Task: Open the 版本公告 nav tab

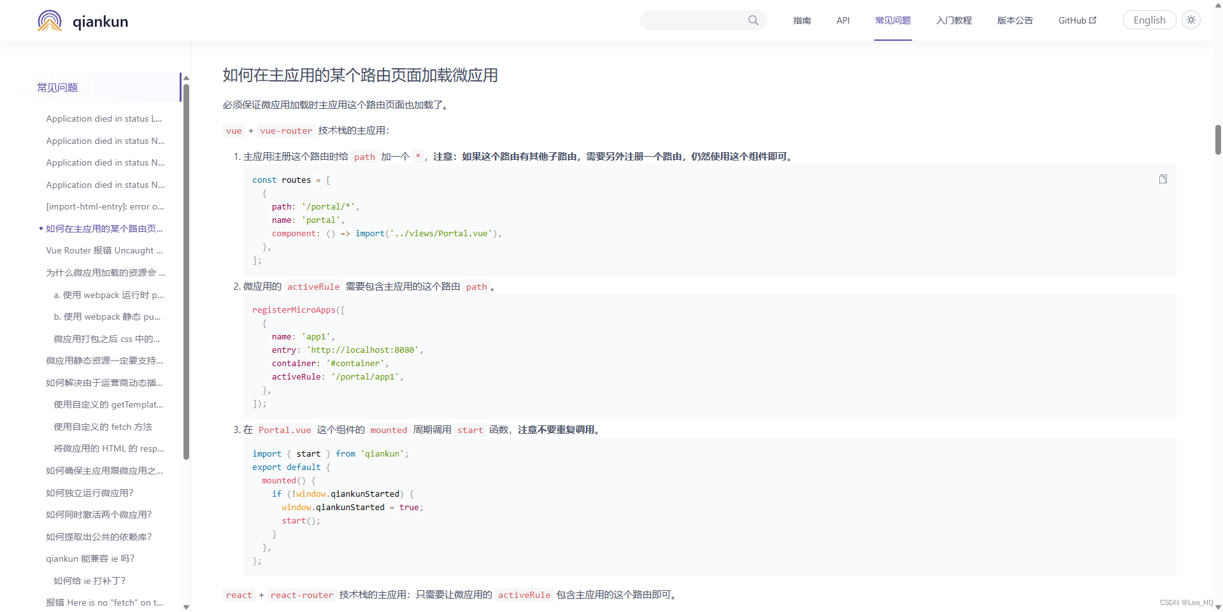Action: click(x=1015, y=20)
